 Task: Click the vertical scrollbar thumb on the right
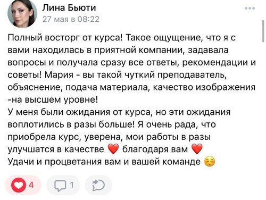[x=263, y=31]
